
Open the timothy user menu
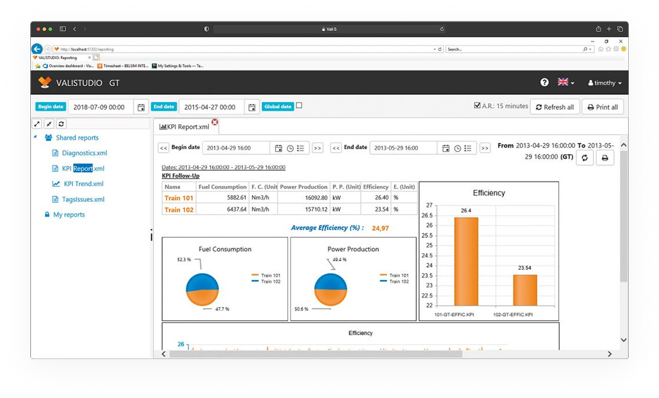click(603, 83)
